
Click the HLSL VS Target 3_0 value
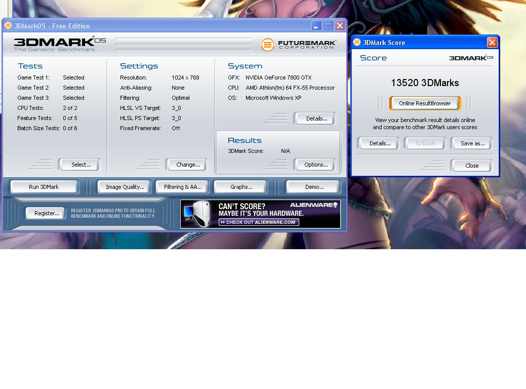coord(177,108)
